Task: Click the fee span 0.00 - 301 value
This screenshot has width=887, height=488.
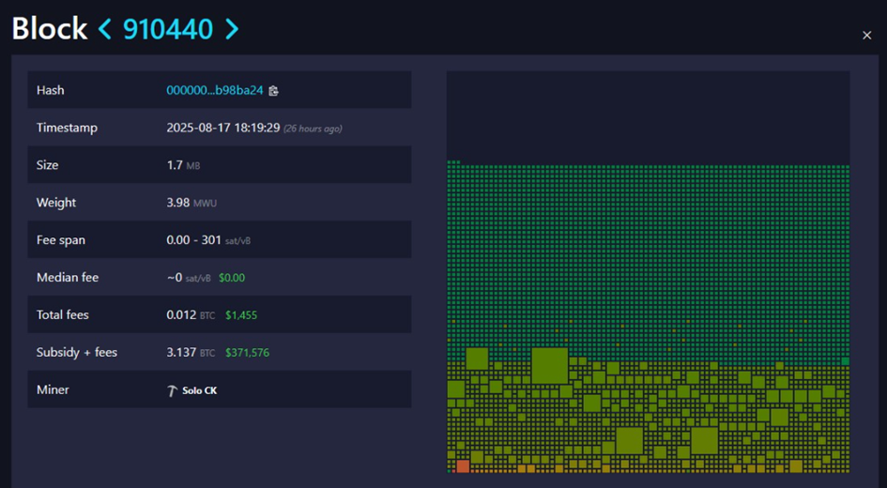Action: (x=194, y=240)
